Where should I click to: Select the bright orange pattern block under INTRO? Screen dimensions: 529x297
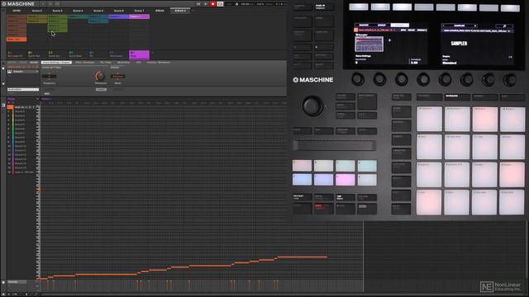point(17,40)
